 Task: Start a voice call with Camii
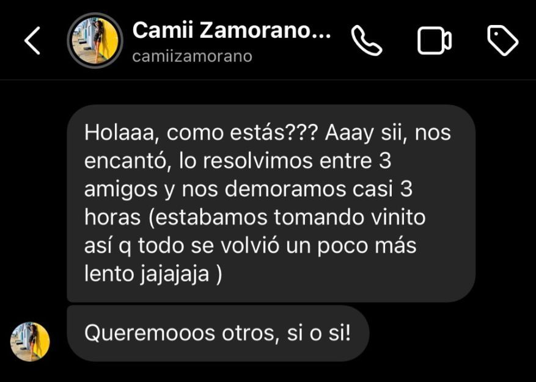tap(367, 41)
